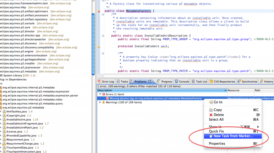This screenshot has width=274, height=153.
Task: Select Quick Fix from context menu
Action: pos(216,131)
